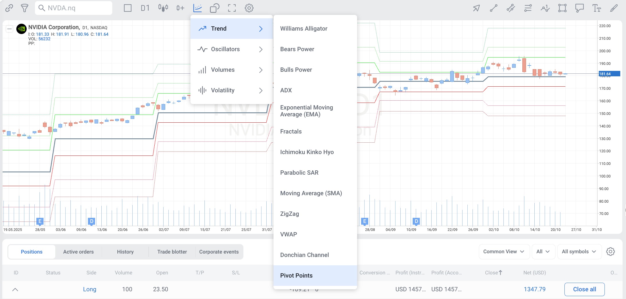Image resolution: width=626 pixels, height=299 pixels.
Task: Open the indicators chart icon
Action: [x=198, y=8]
